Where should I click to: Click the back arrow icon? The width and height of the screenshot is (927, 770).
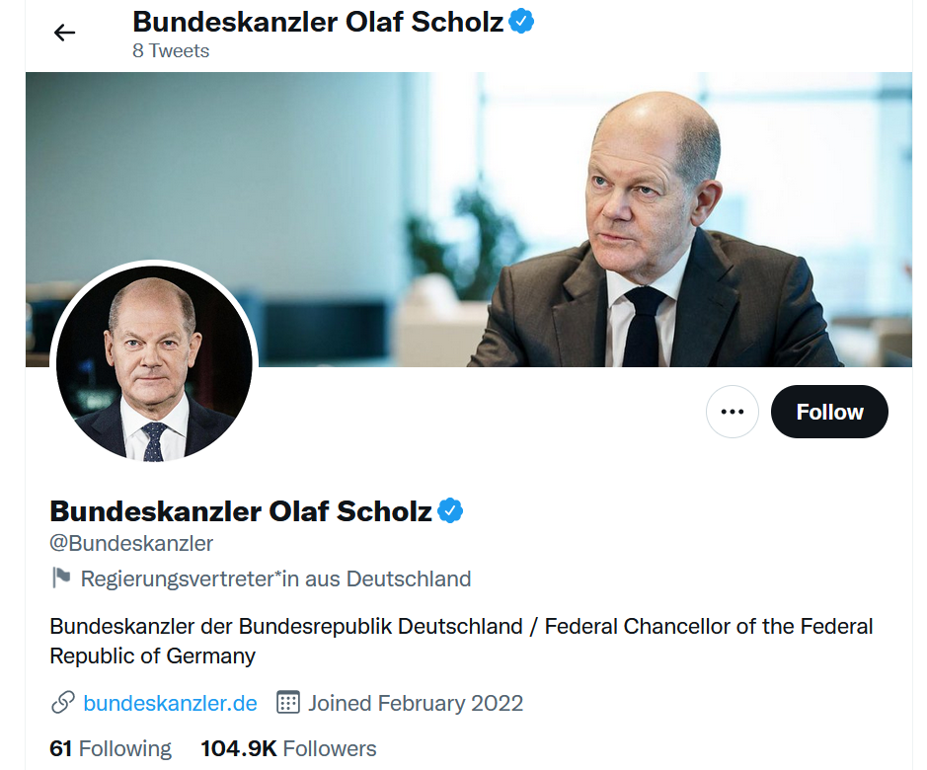tap(64, 33)
